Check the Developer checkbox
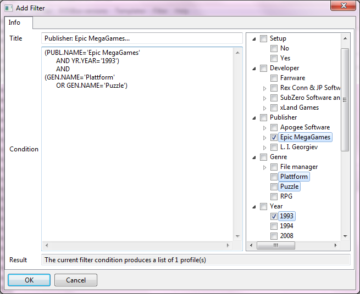The image size is (360, 294). tap(263, 68)
